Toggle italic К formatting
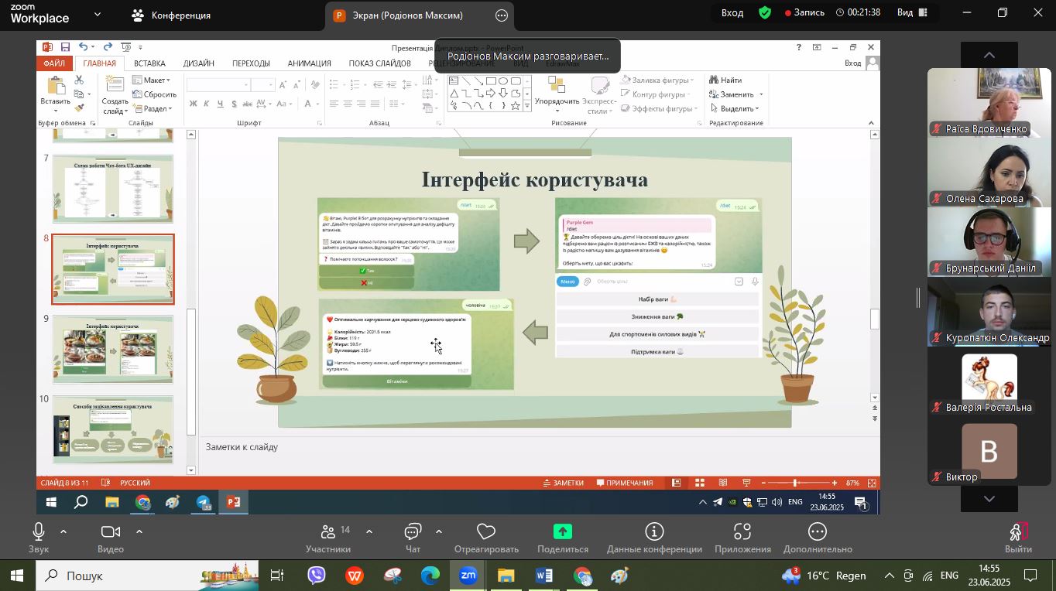The height and width of the screenshot is (591, 1056). click(x=207, y=104)
